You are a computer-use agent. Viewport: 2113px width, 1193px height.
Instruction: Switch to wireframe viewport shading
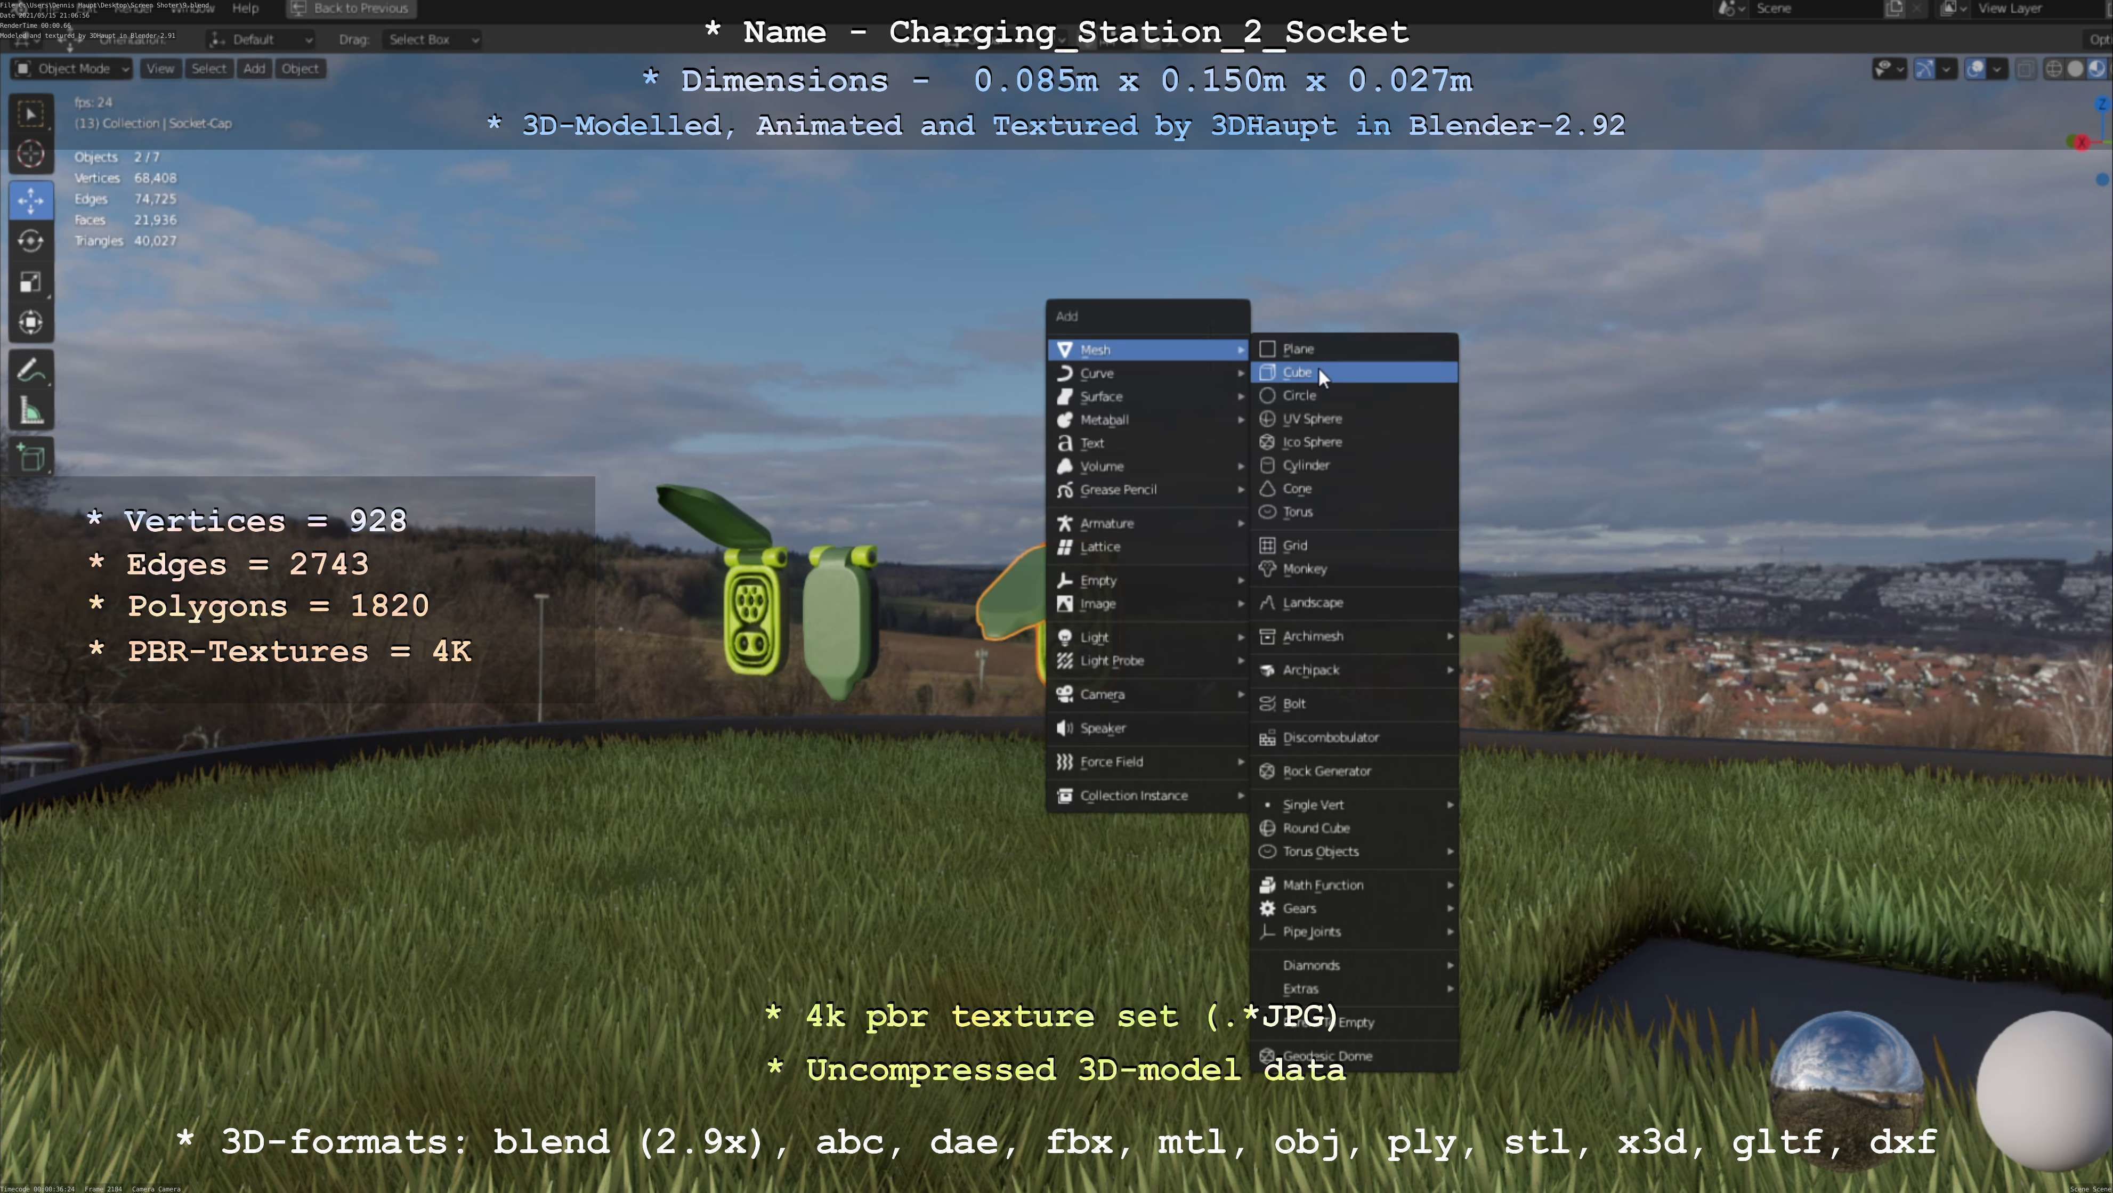[x=2053, y=69]
